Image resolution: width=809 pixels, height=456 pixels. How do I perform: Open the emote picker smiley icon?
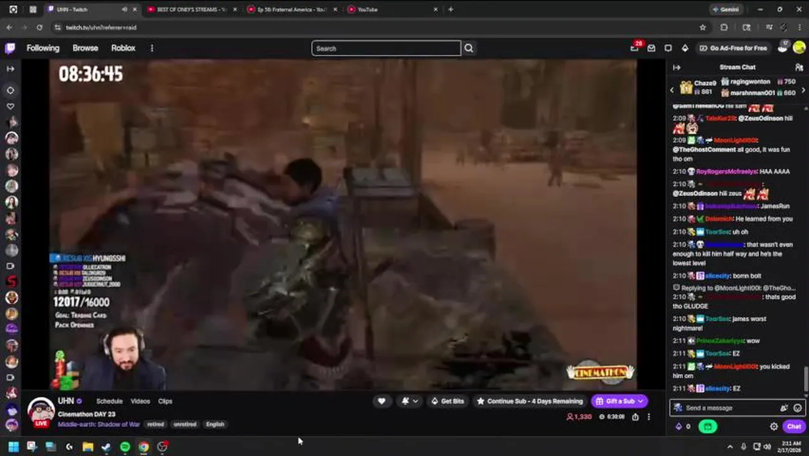(x=798, y=408)
